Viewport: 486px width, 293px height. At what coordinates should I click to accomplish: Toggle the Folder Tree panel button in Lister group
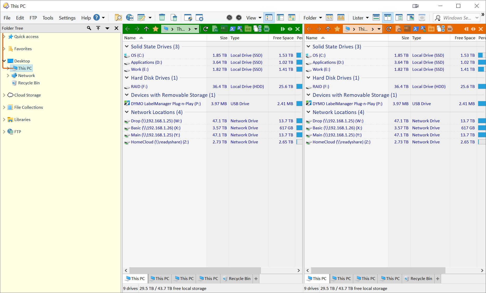click(x=399, y=18)
